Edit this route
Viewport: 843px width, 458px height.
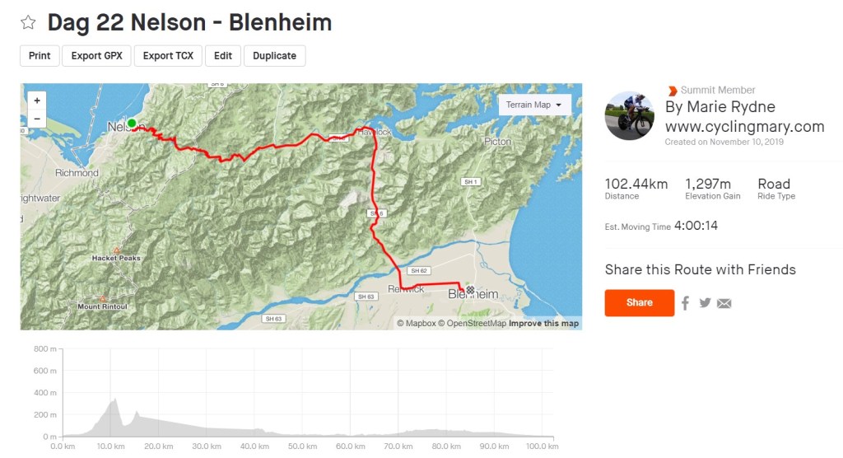pyautogui.click(x=222, y=56)
